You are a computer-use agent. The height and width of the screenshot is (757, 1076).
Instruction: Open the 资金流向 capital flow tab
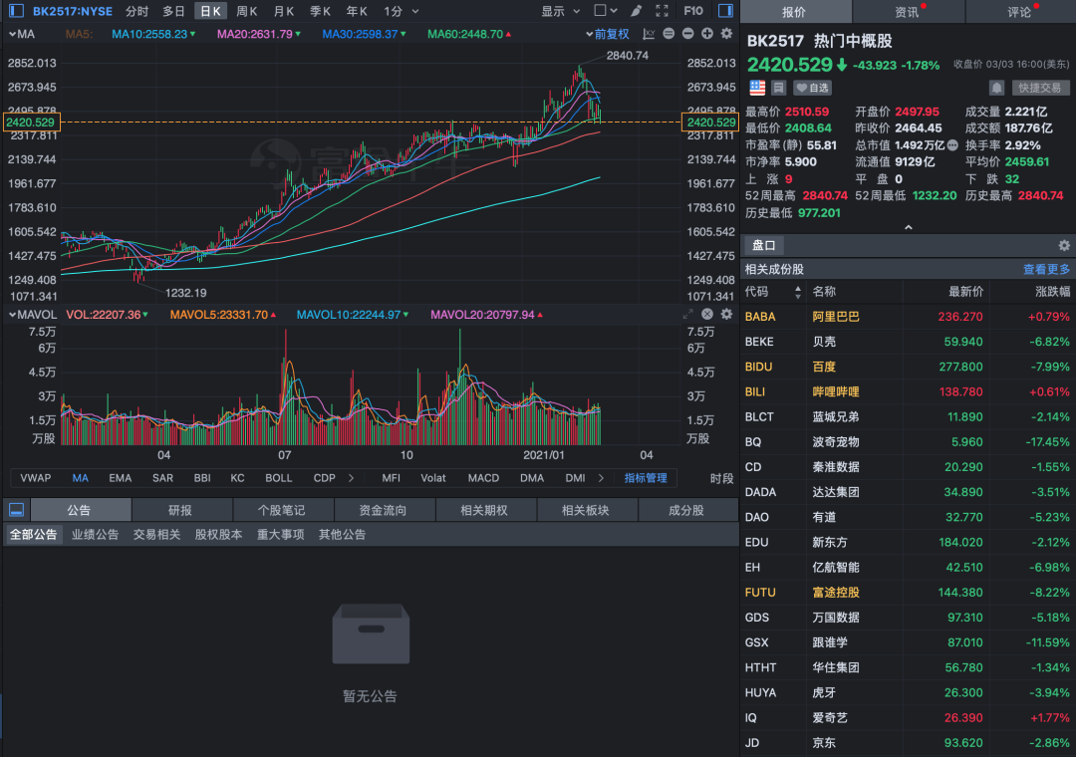[x=383, y=510]
